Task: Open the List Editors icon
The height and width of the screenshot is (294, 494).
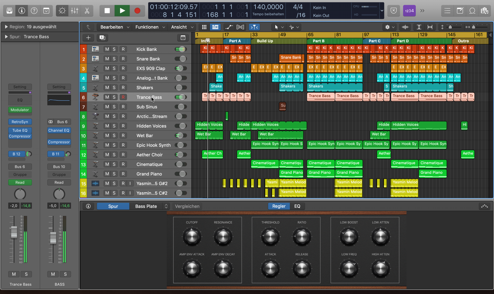Action: click(x=447, y=11)
